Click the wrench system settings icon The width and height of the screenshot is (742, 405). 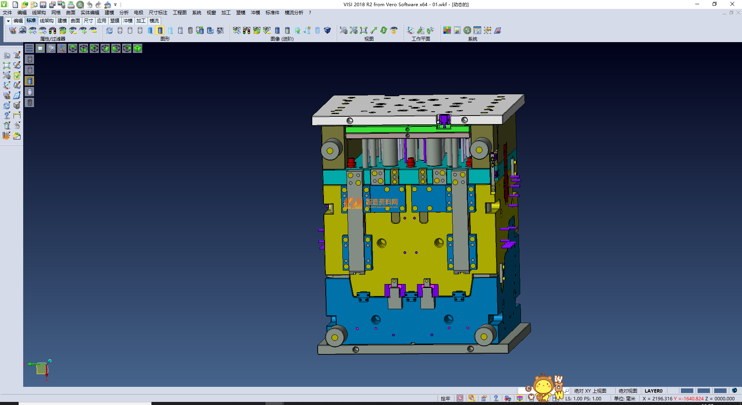[467, 31]
